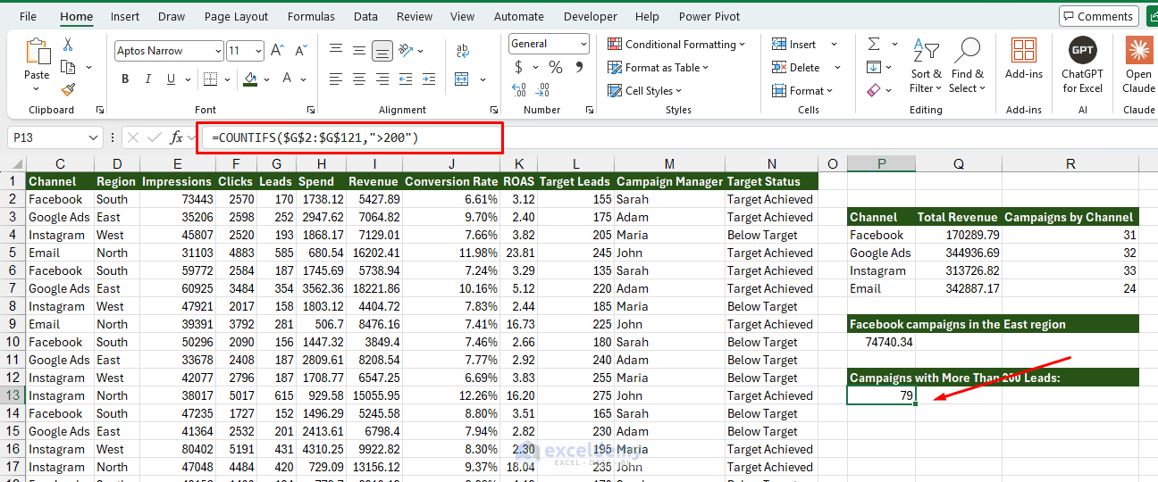This screenshot has width=1158, height=482.
Task: Apply the green fill color
Action: (x=251, y=79)
